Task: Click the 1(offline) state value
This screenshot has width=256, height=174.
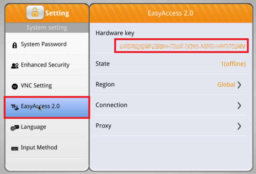Action: point(233,64)
